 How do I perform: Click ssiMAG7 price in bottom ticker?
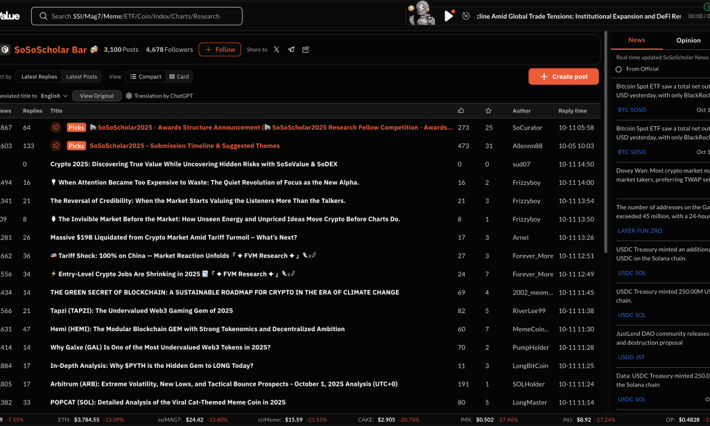click(194, 420)
